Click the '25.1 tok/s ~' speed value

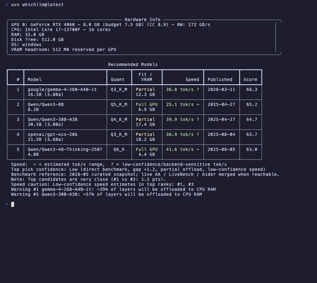183,105
